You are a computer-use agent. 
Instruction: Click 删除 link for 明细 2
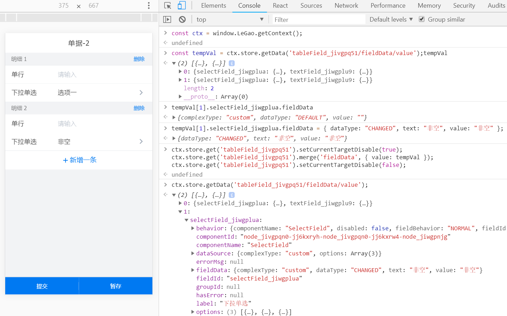click(139, 108)
